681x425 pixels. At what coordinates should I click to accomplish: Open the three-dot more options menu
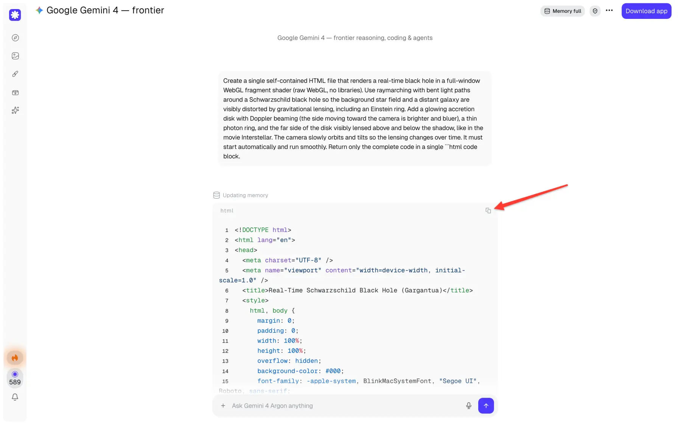click(x=609, y=11)
